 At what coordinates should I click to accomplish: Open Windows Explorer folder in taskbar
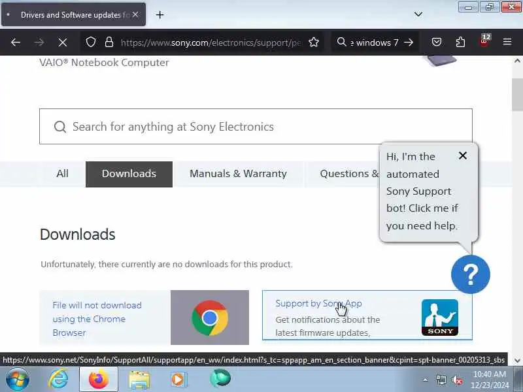[x=139, y=380]
